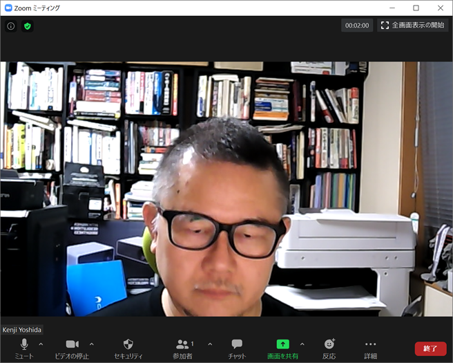Expand audio options arrow beside ミュート
This screenshot has height=363, width=453.
tap(41, 344)
